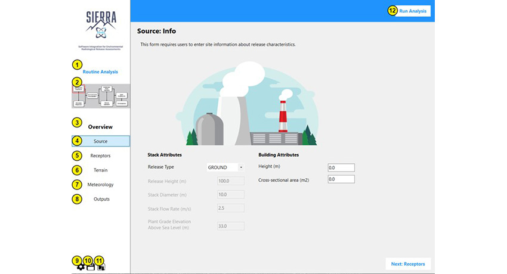Click the Release Height field

(x=231, y=181)
